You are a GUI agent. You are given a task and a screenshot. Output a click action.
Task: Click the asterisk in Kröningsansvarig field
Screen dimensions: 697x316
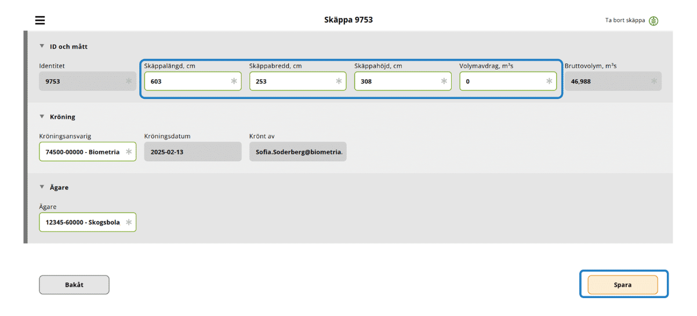[129, 152]
